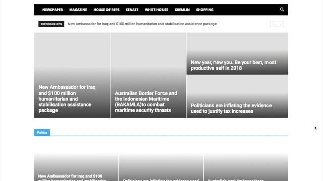This screenshot has height=181, width=323.
Task: Open trending headline about Iraq Ambassador
Action: click(142, 24)
